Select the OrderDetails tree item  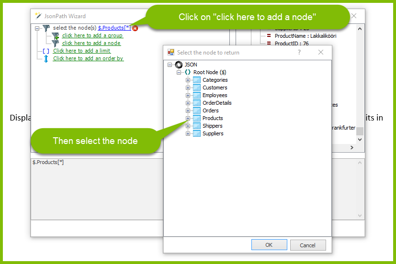click(x=217, y=103)
